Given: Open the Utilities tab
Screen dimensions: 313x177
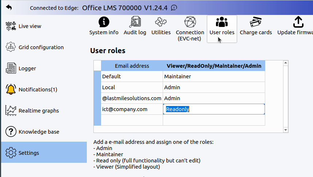Looking at the screenshot, I should point(161,26).
